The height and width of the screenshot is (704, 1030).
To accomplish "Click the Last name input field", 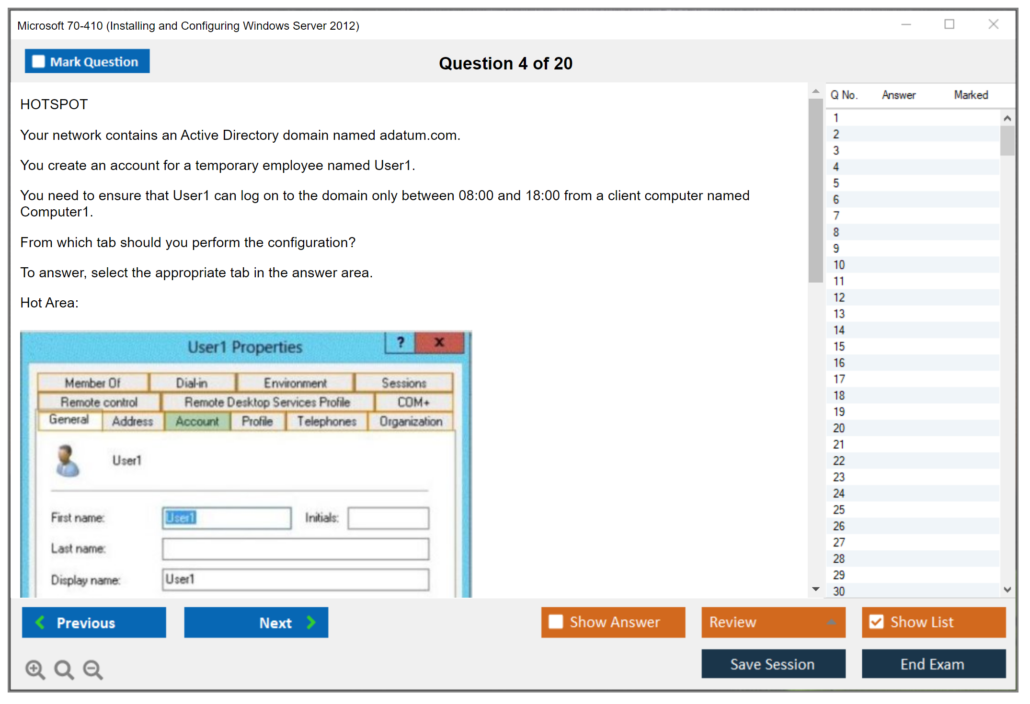I will (x=295, y=549).
